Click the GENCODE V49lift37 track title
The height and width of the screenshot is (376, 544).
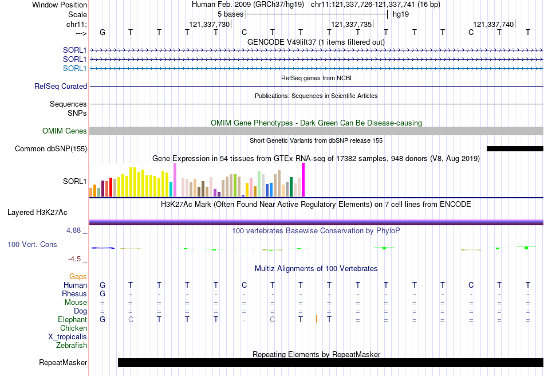316,42
